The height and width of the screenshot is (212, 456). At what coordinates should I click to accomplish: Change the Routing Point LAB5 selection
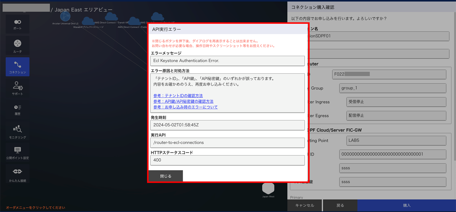tap(396, 140)
